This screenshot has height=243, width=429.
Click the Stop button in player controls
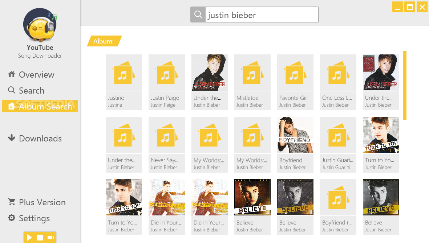point(40,238)
